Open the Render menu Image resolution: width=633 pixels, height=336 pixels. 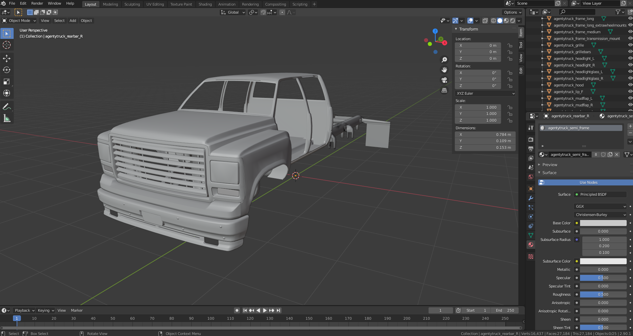pyautogui.click(x=37, y=3)
